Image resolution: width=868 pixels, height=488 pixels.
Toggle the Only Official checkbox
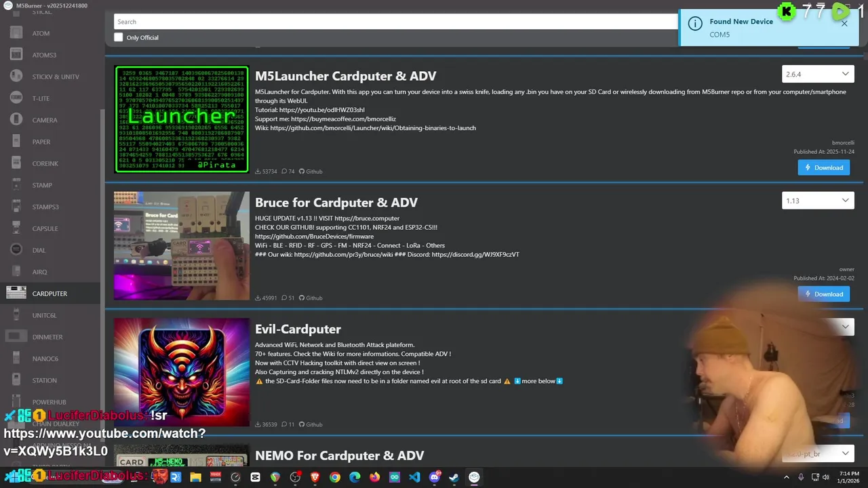coord(119,37)
